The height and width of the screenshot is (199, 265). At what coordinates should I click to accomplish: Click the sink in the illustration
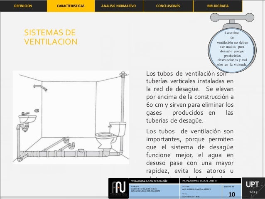pyautogui.click(x=27, y=118)
